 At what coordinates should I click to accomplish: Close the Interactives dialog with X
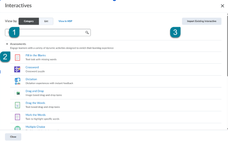[223, 6]
